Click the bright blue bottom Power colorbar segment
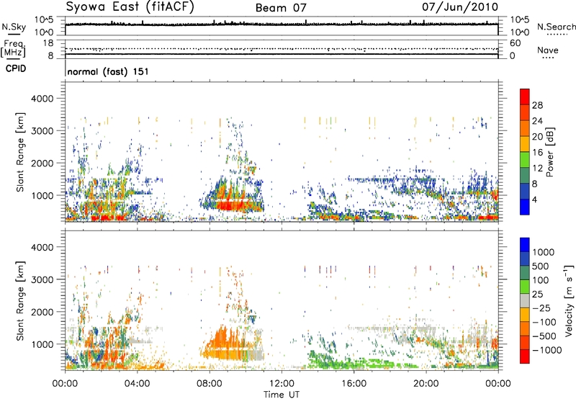576x399 pixels. point(525,207)
